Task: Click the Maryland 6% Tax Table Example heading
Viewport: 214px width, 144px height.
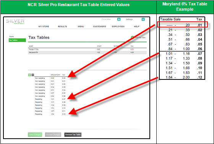Action: tap(185, 6)
